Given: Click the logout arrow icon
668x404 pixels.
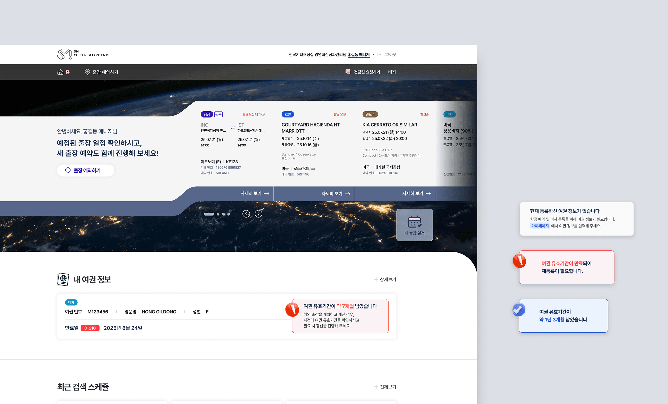Looking at the screenshot, I should 379,55.
